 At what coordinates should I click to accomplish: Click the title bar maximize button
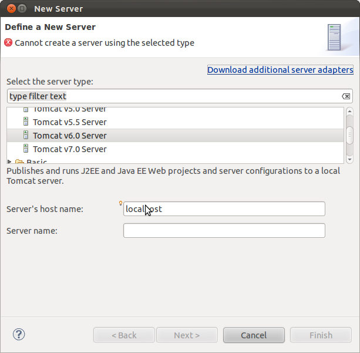[22, 9]
